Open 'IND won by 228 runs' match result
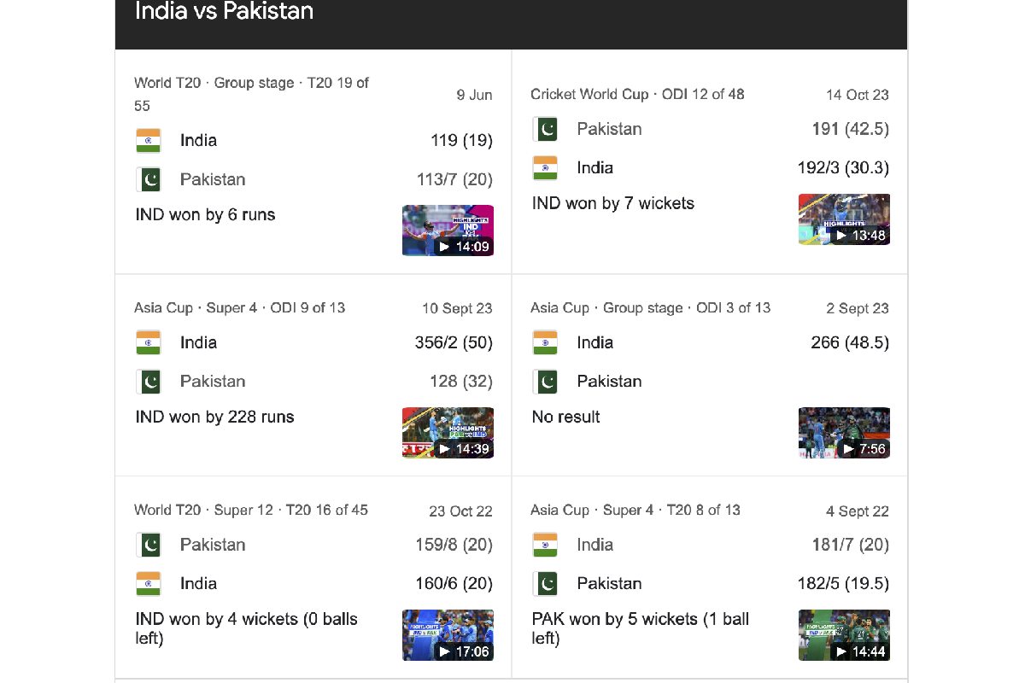Viewport: 1025px width, 683px height. [215, 417]
